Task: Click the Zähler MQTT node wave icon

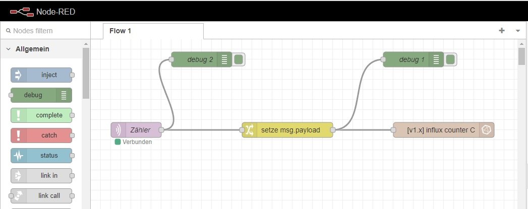Action: [x=119, y=130]
